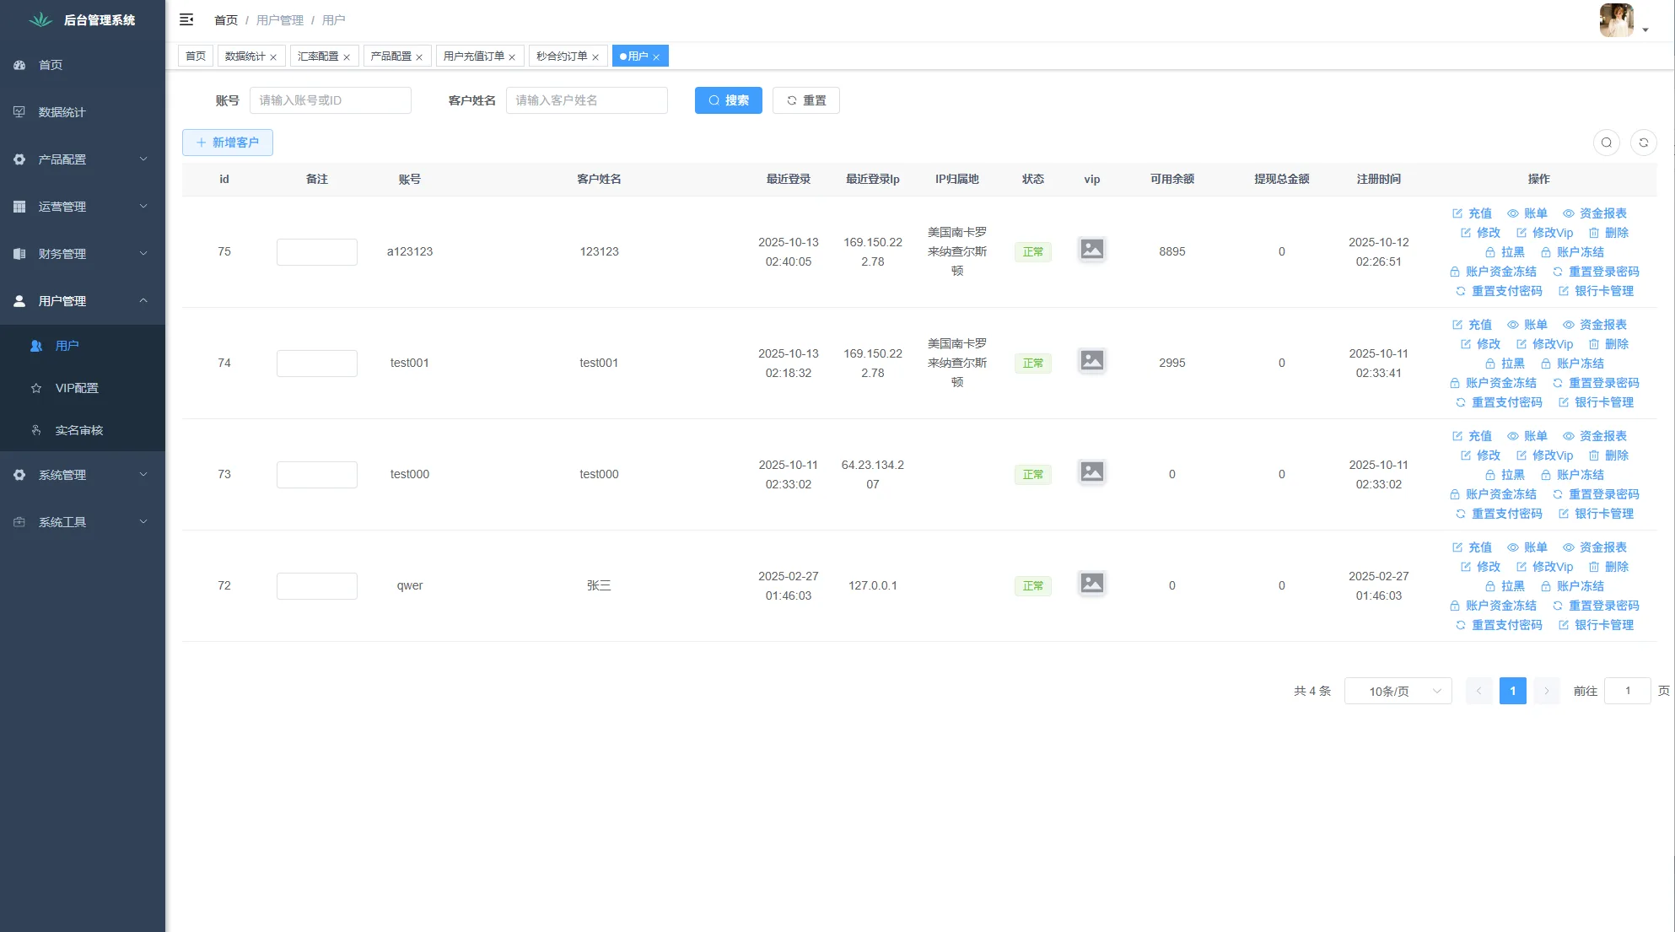The image size is (1675, 932).
Task: Click the 搜索 button
Action: (x=728, y=100)
